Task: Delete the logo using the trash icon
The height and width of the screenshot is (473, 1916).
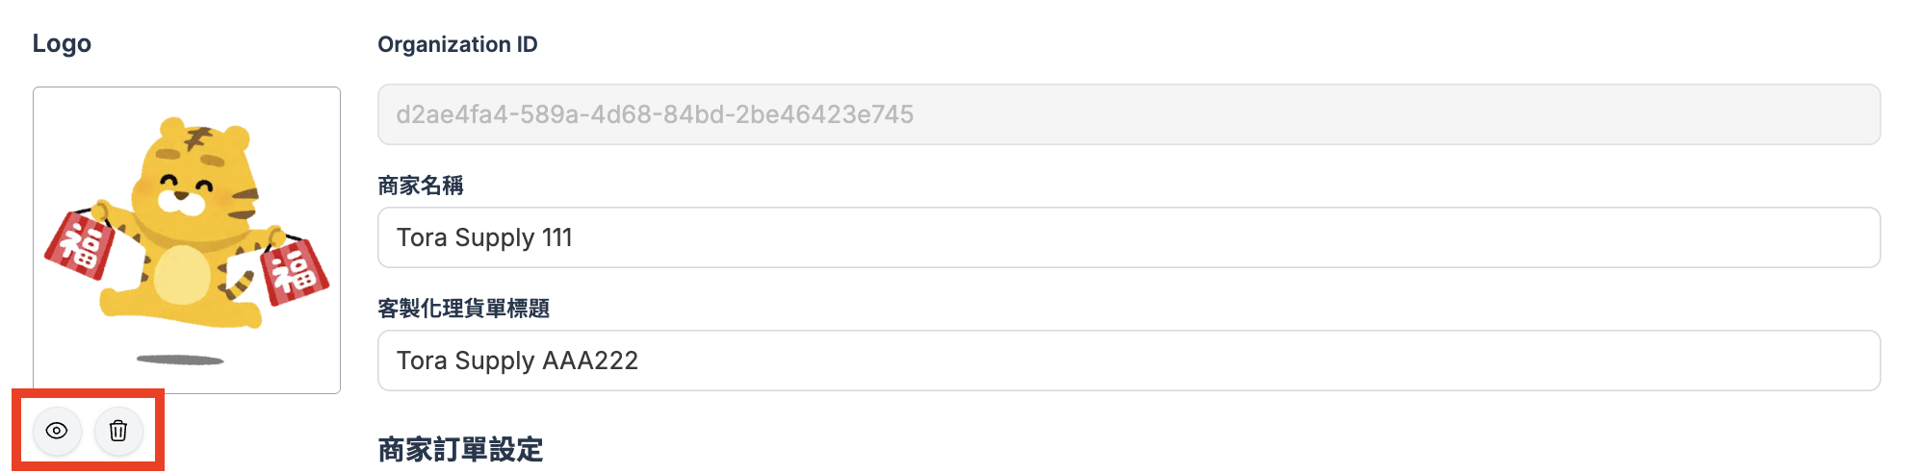Action: tap(118, 431)
